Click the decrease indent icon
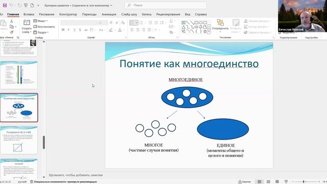This screenshot has width=327, height=184. pos(150,22)
